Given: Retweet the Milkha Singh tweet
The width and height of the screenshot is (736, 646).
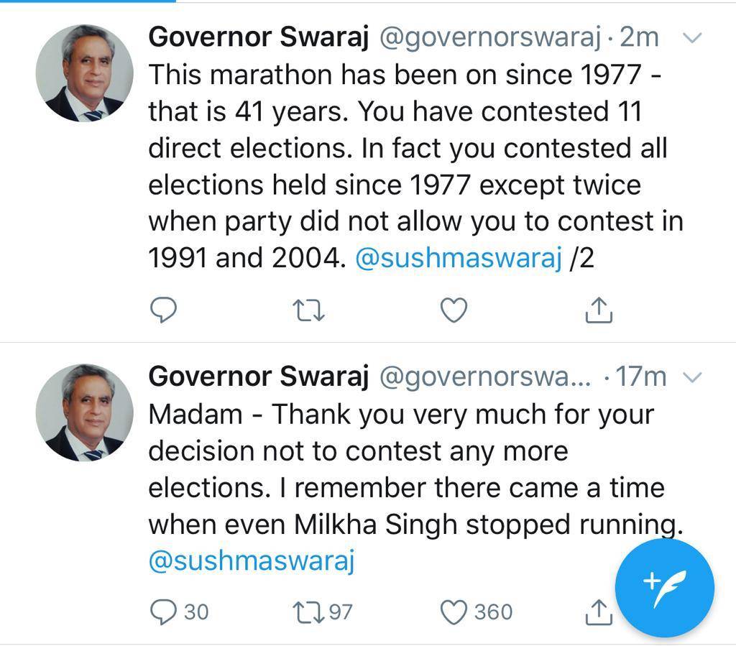Looking at the screenshot, I should [310, 612].
